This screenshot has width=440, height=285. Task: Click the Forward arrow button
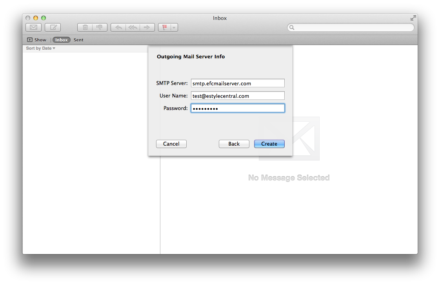click(x=147, y=27)
